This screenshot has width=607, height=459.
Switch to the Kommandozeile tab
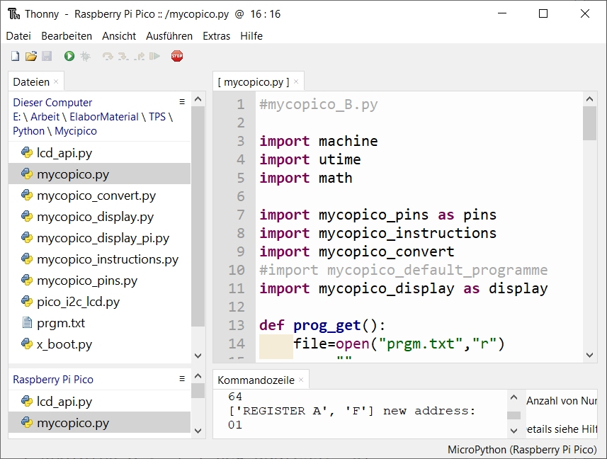[256, 380]
